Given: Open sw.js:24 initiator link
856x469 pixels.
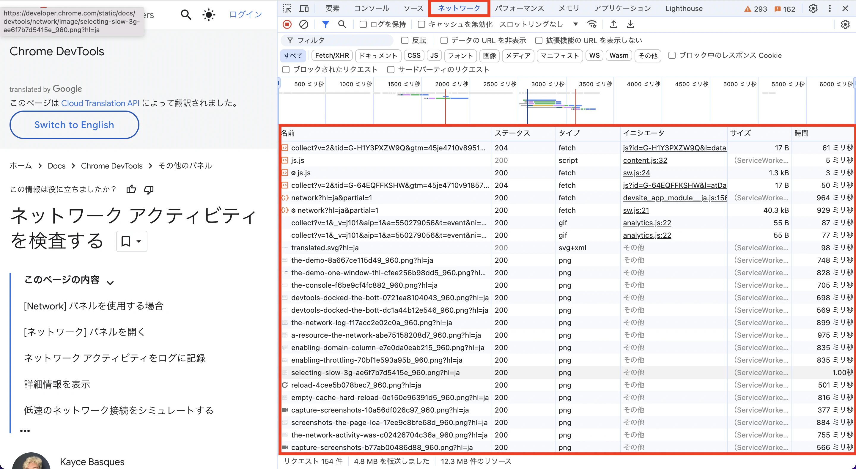Looking at the screenshot, I should point(636,173).
